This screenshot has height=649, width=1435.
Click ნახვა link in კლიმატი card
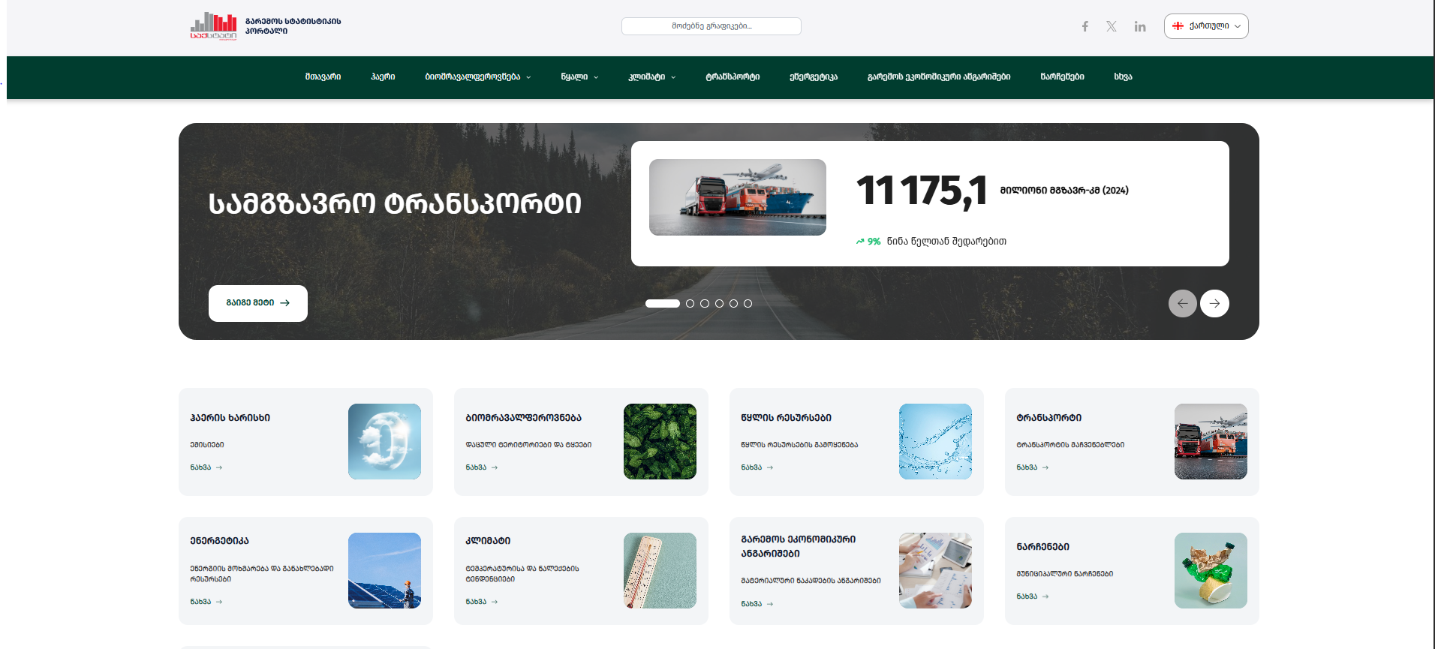(482, 602)
